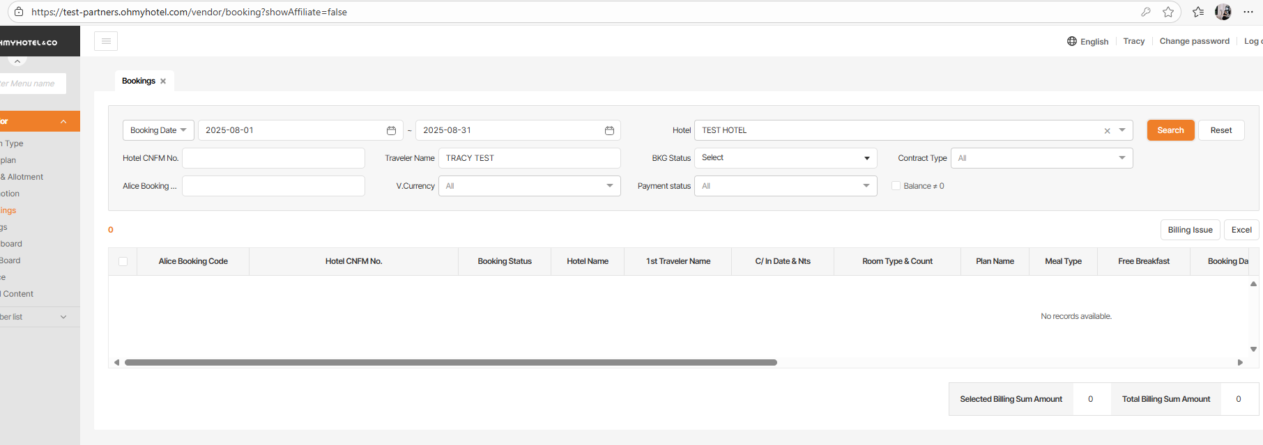
Task: Click the Excel export button
Action: pos(1241,230)
